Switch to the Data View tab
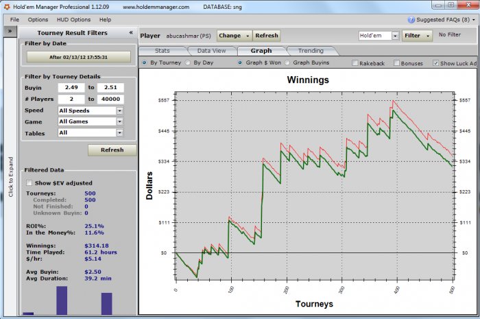Viewport: 480px width, 319px height. (213, 51)
